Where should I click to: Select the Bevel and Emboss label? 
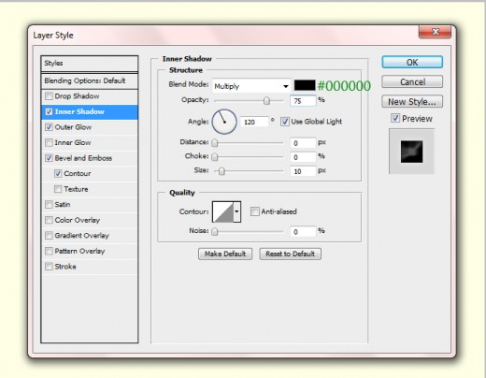pyautogui.click(x=83, y=158)
